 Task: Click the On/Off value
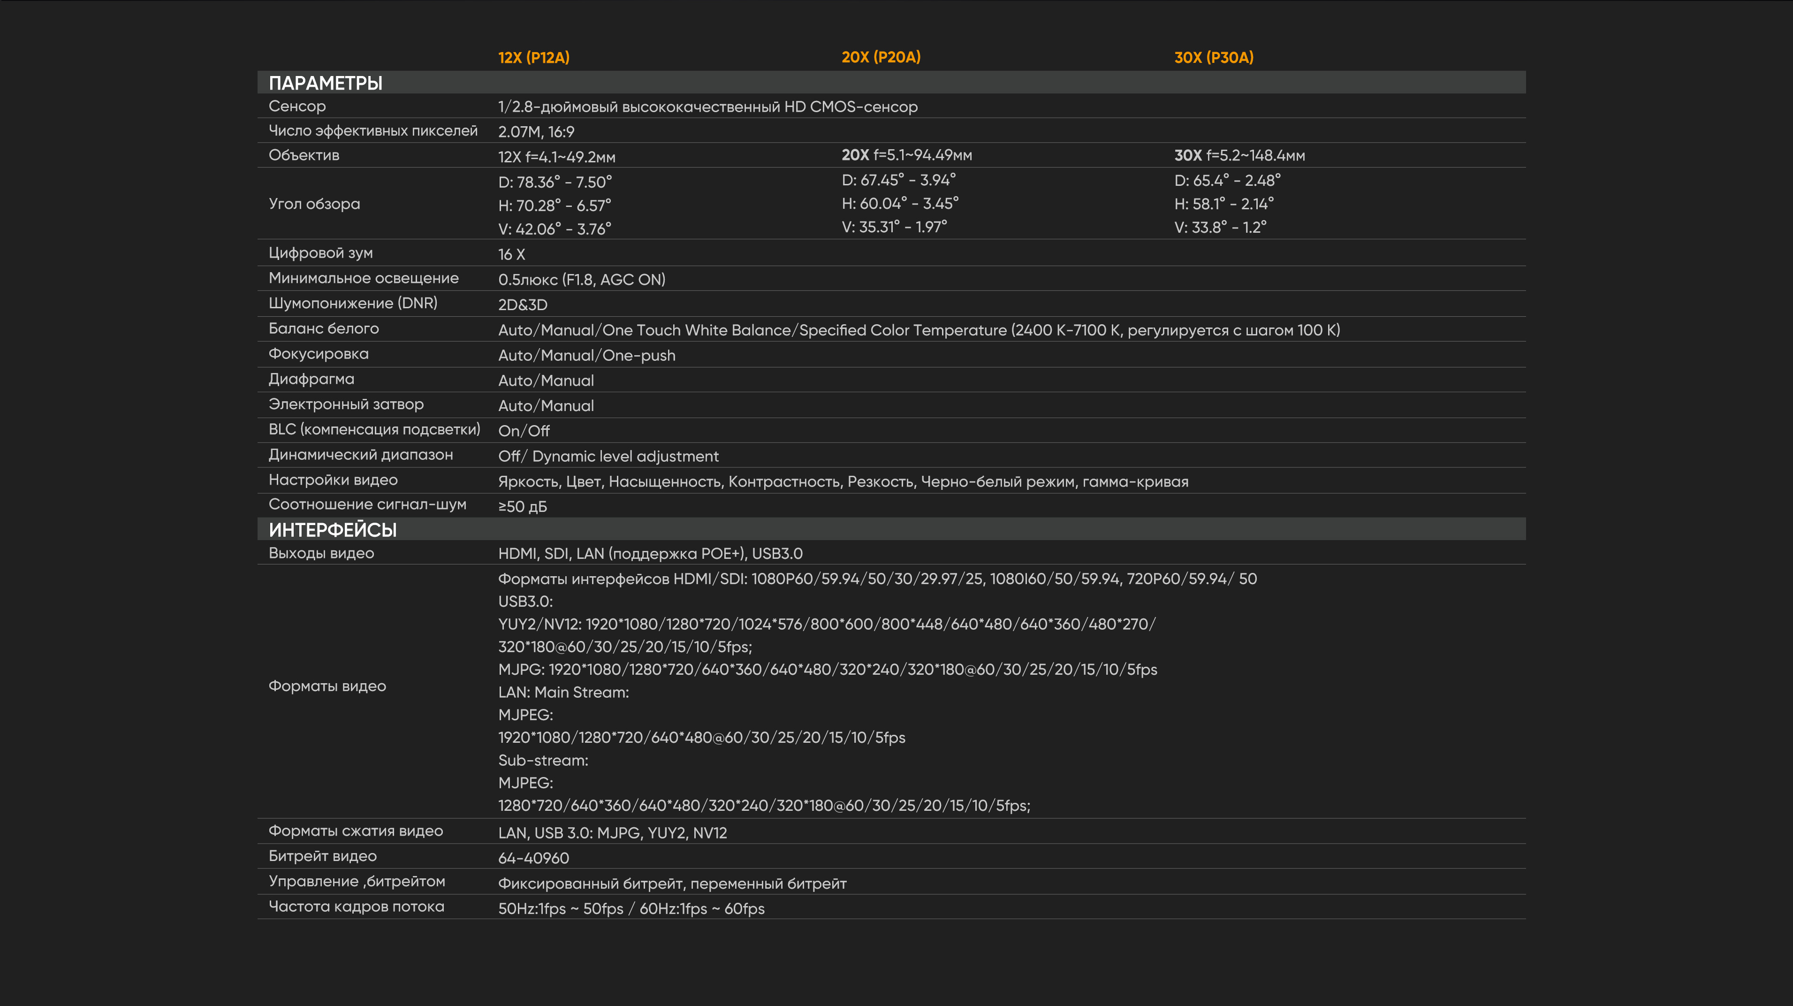click(524, 431)
